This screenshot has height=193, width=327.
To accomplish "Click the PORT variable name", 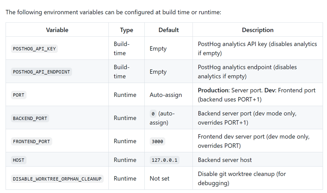I will click(19, 95).
